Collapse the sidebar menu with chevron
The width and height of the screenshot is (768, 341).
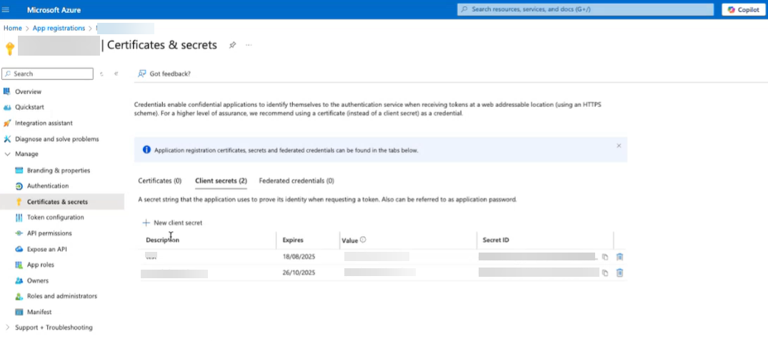116,74
